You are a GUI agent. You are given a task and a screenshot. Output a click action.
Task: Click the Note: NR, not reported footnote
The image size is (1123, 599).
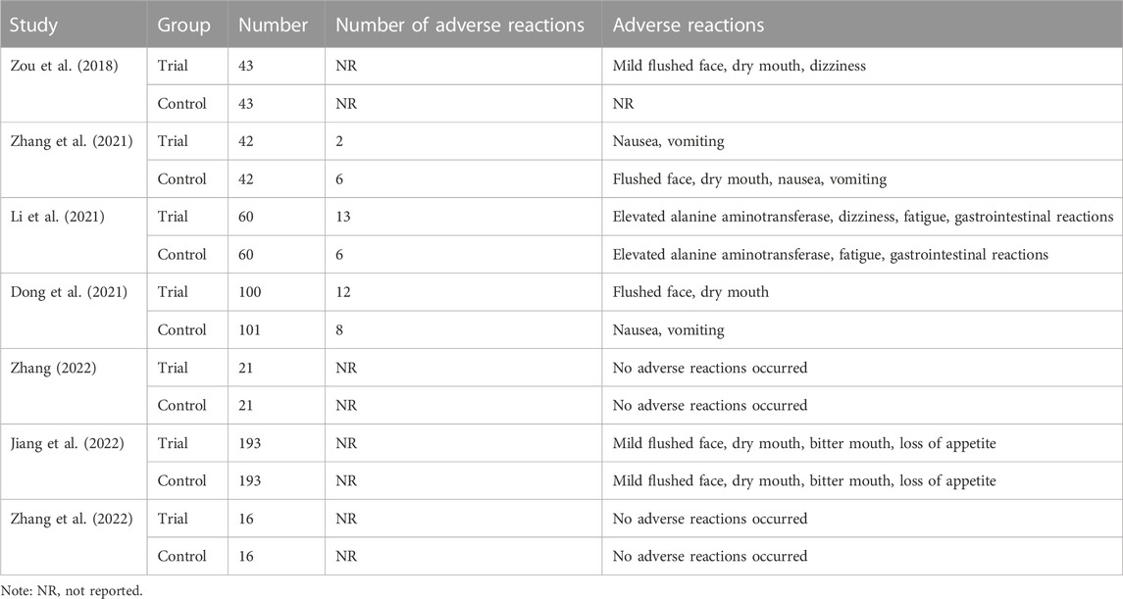click(72, 591)
